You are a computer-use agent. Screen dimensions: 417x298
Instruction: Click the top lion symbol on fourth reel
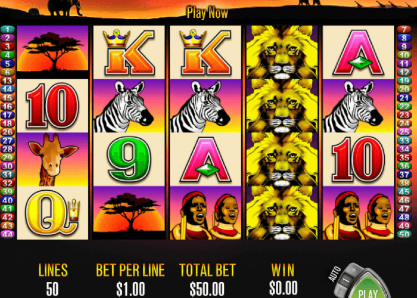(x=282, y=52)
